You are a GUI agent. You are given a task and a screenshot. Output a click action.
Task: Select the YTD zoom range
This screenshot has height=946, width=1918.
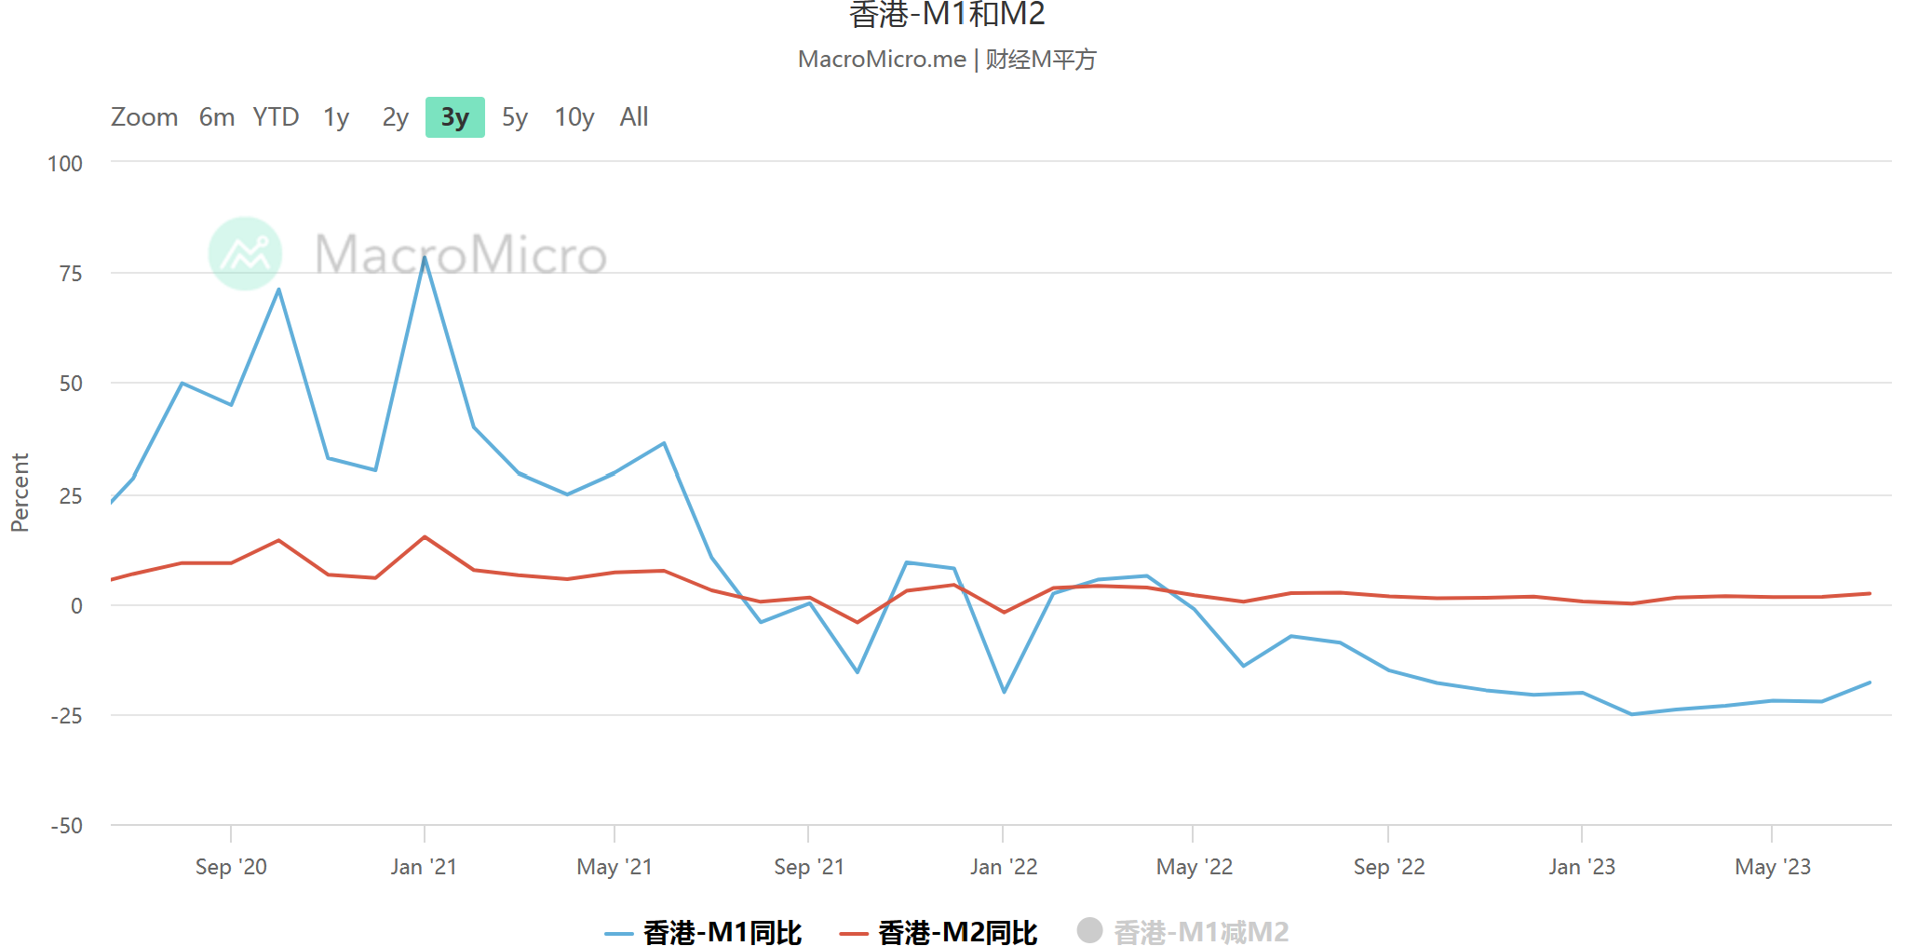[x=276, y=117]
